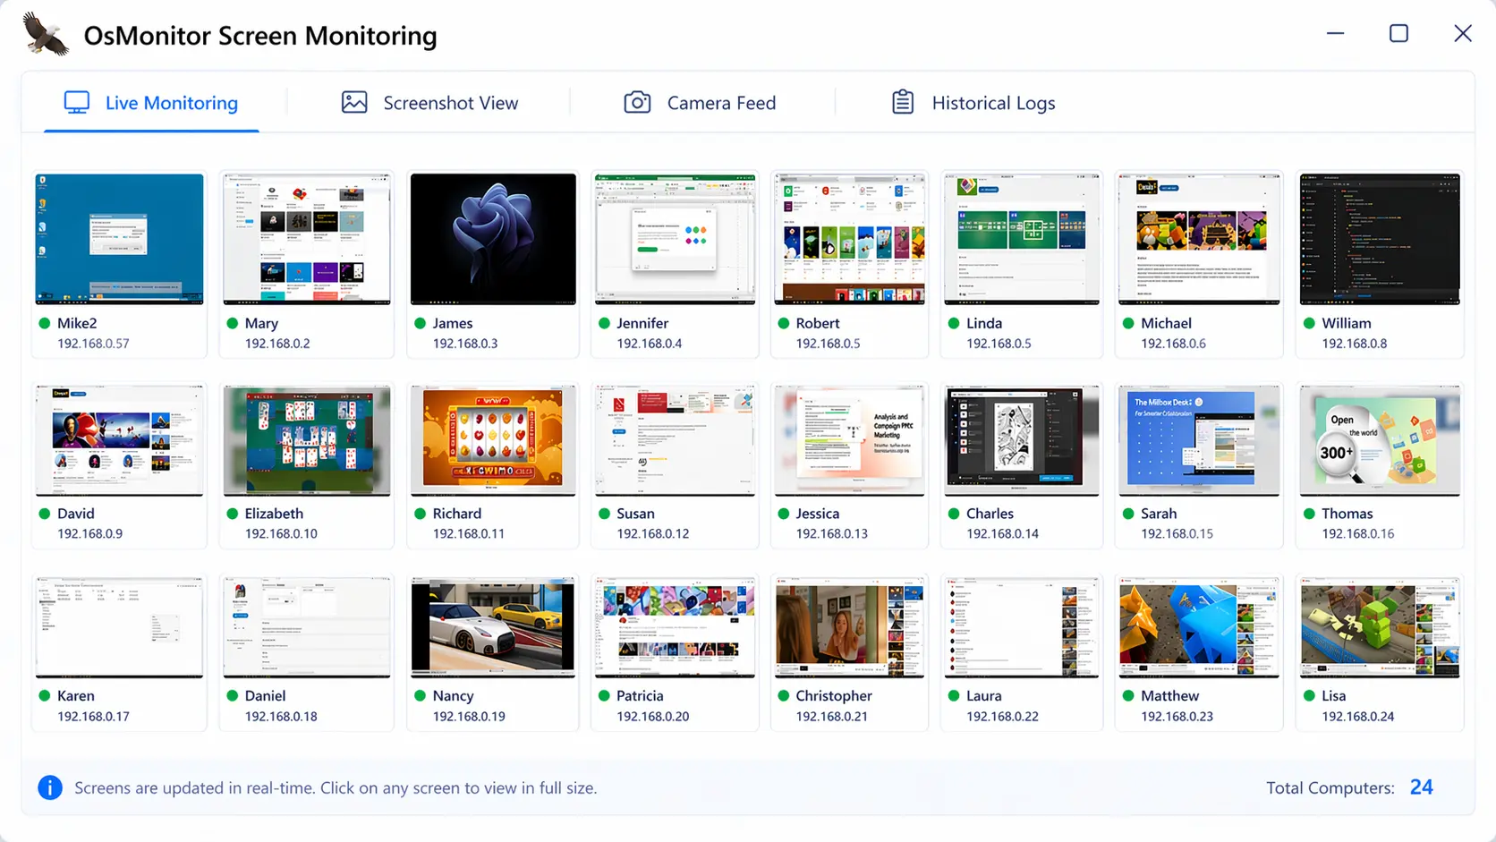
Task: Open Jessica's screen thumbnail
Action: [x=849, y=440]
